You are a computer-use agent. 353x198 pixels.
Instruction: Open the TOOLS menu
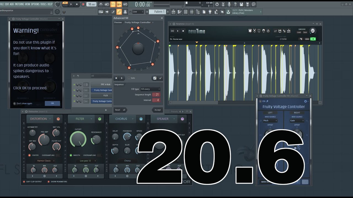(44, 4)
